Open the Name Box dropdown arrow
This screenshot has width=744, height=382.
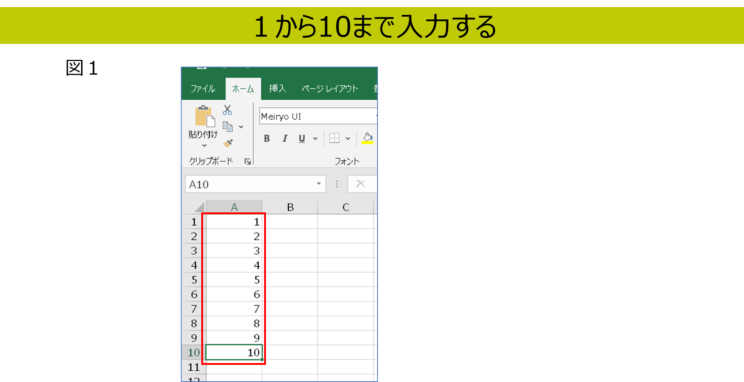click(x=319, y=184)
